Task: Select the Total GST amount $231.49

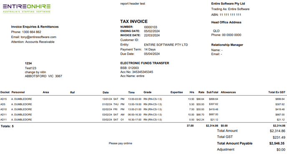Action: [x=279, y=137]
